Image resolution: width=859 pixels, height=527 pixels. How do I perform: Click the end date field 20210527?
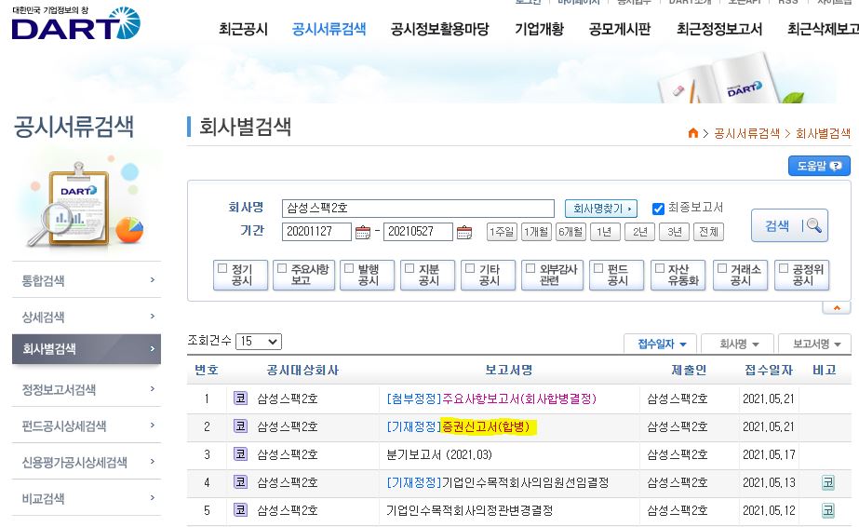418,232
